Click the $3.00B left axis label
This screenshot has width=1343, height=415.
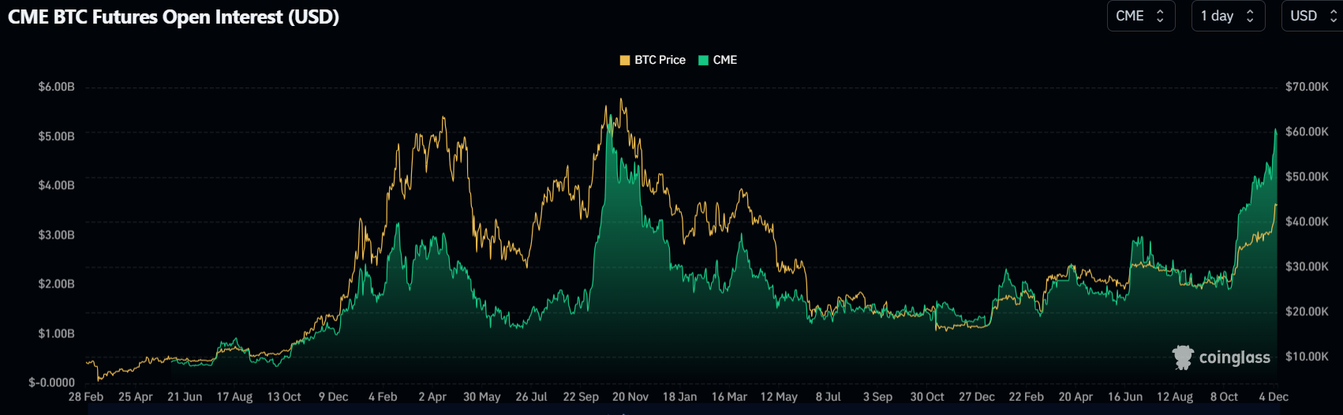(57, 235)
